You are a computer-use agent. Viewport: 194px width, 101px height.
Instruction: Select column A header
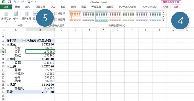point(16,30)
